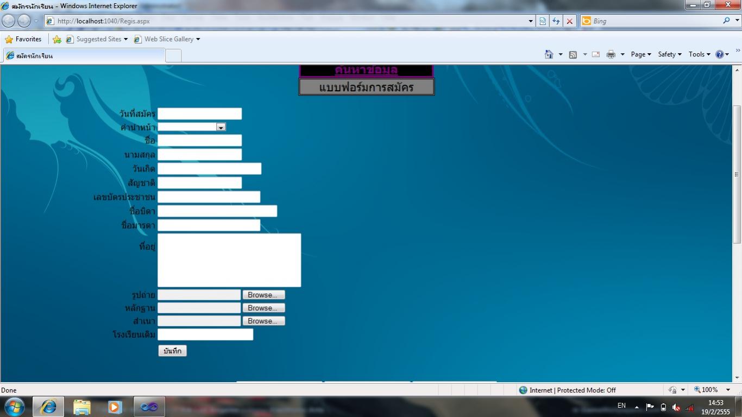
Task: Open the Safety menu
Action: 670,54
